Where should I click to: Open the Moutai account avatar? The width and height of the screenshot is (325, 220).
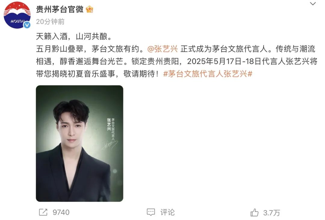pos(17,15)
